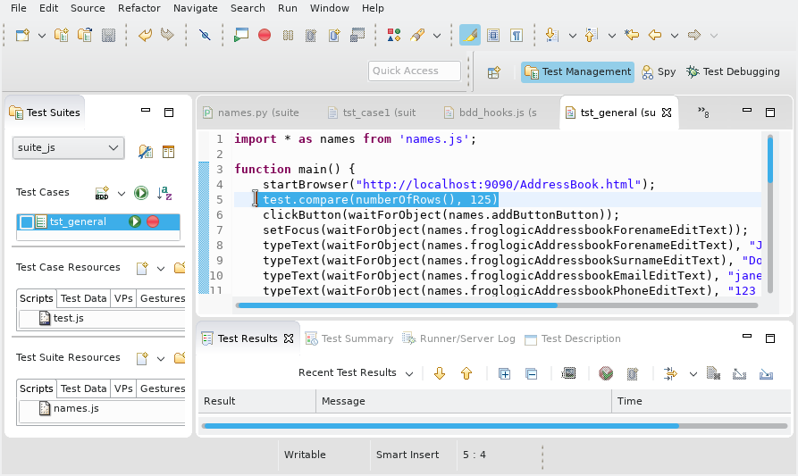798x476 pixels.
Task: Sort test cases alphabetically with A-Z icon
Action: tap(164, 193)
